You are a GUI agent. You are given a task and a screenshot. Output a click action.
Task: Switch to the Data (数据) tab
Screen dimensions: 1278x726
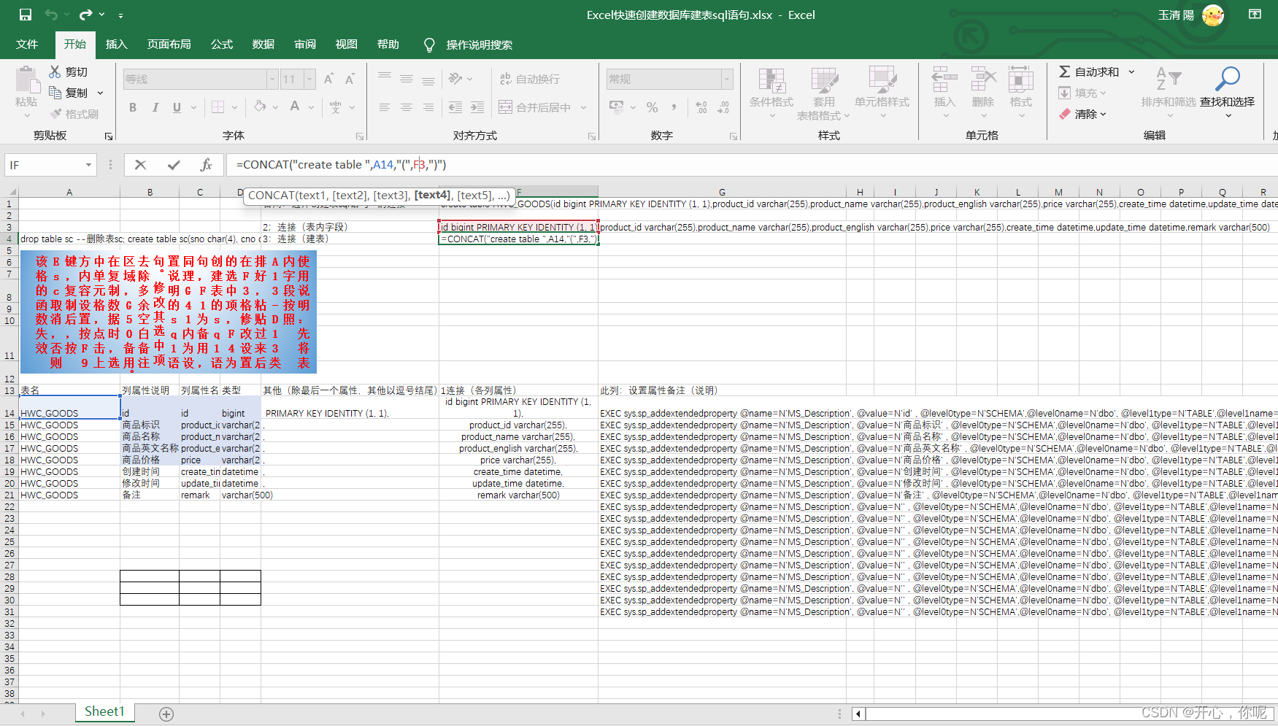click(263, 45)
